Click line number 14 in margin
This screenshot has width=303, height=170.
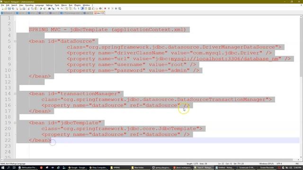coord(8,93)
